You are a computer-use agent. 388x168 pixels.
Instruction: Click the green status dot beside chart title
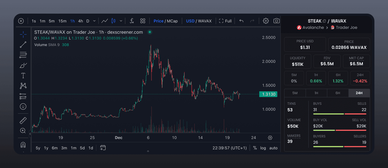pos(149,32)
